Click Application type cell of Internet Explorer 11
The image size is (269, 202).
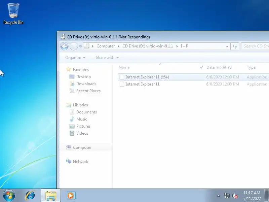257,84
